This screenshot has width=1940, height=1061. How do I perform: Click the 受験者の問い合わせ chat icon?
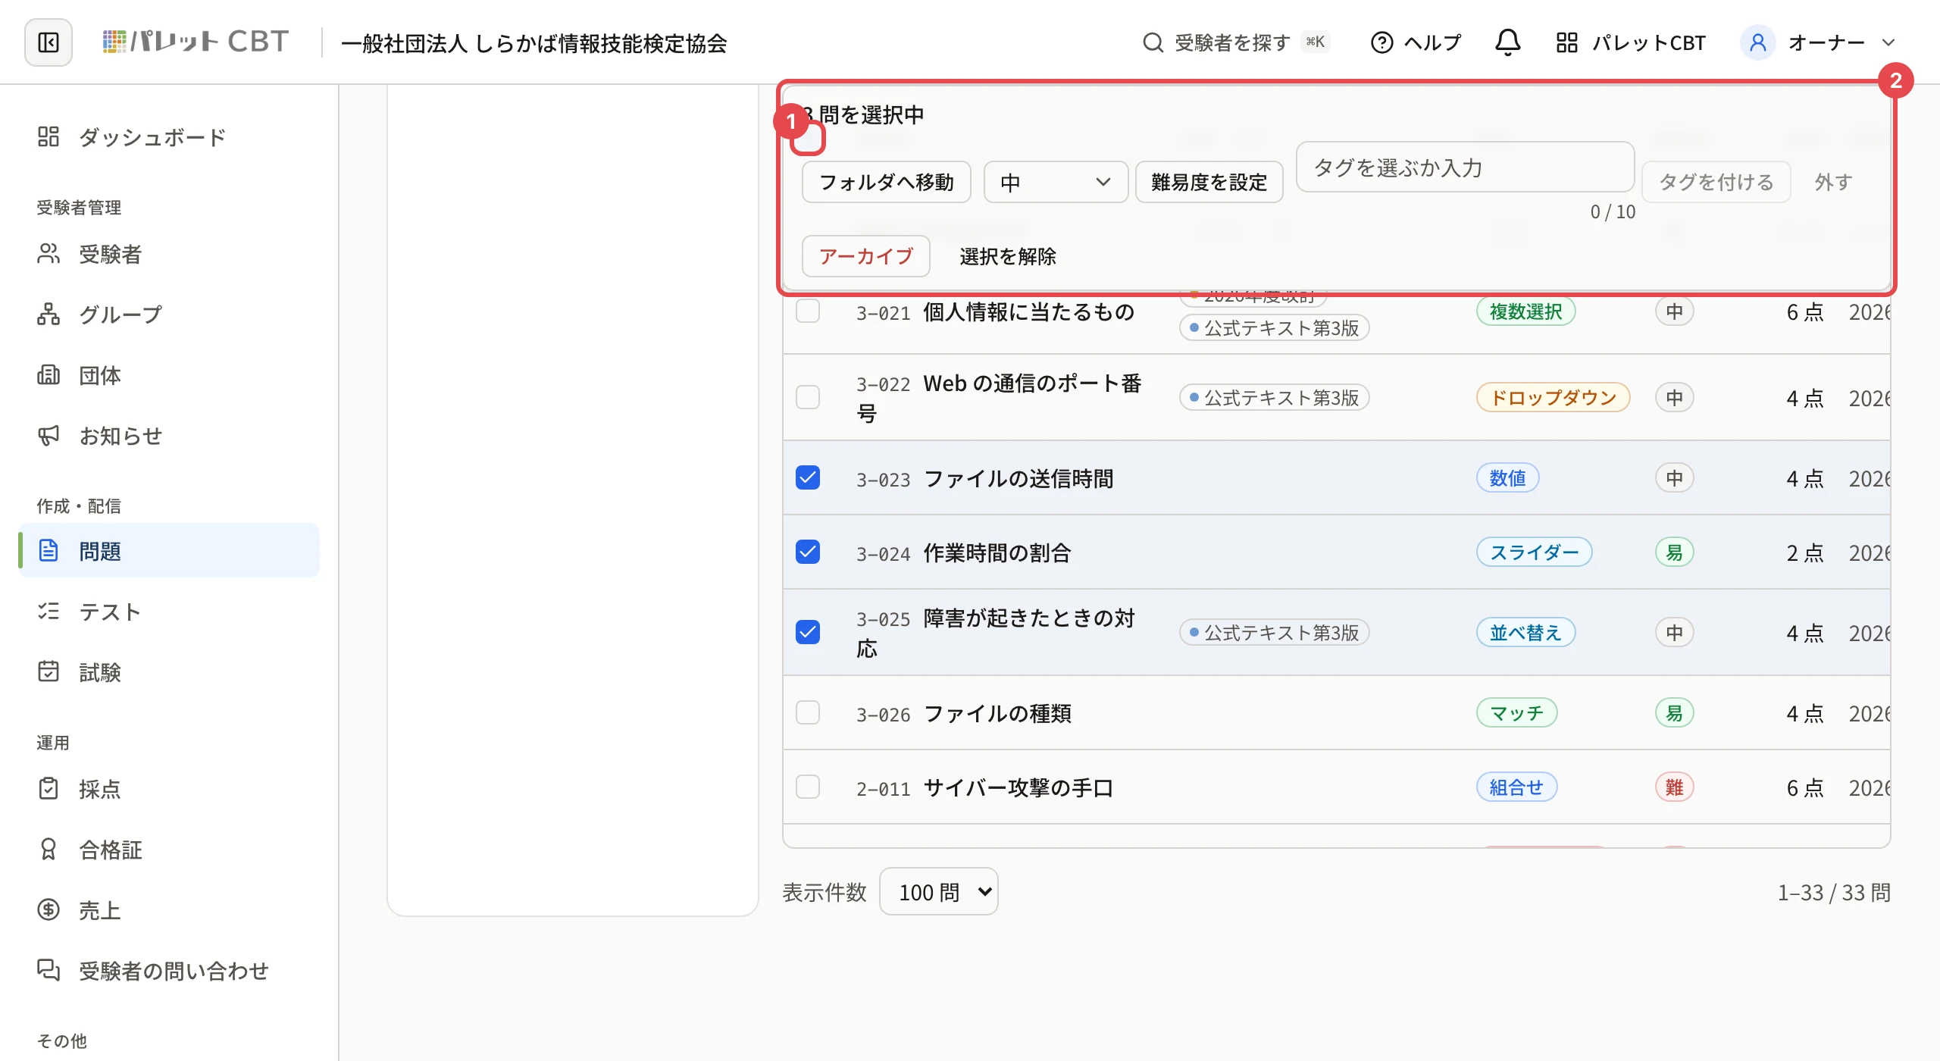point(48,971)
